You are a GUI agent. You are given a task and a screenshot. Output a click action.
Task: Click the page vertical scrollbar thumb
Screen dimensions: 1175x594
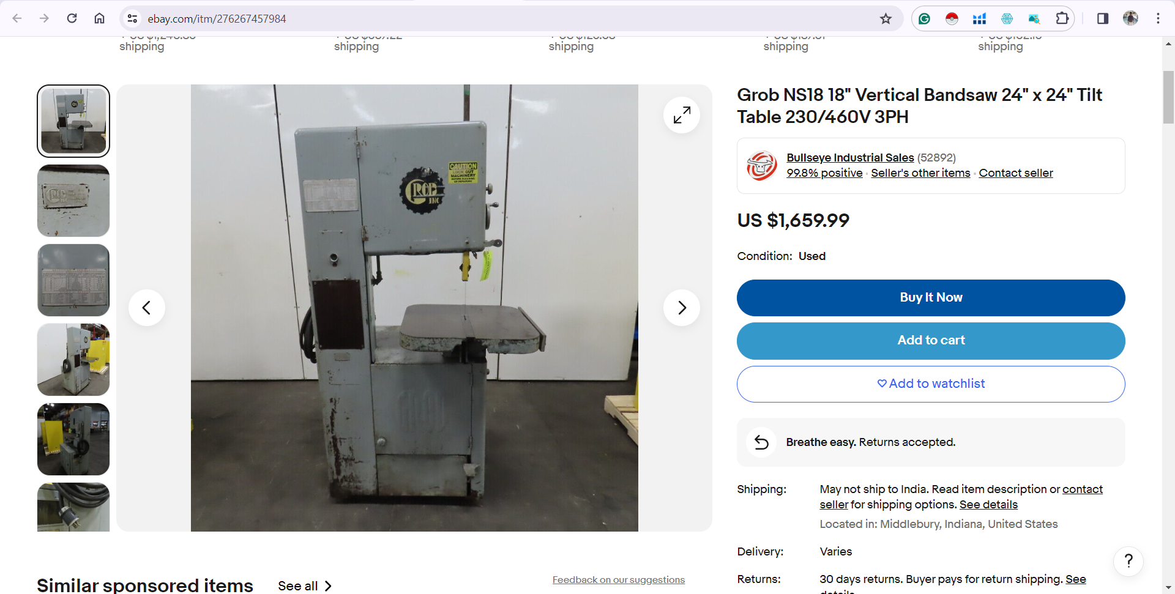pyautogui.click(x=1168, y=97)
